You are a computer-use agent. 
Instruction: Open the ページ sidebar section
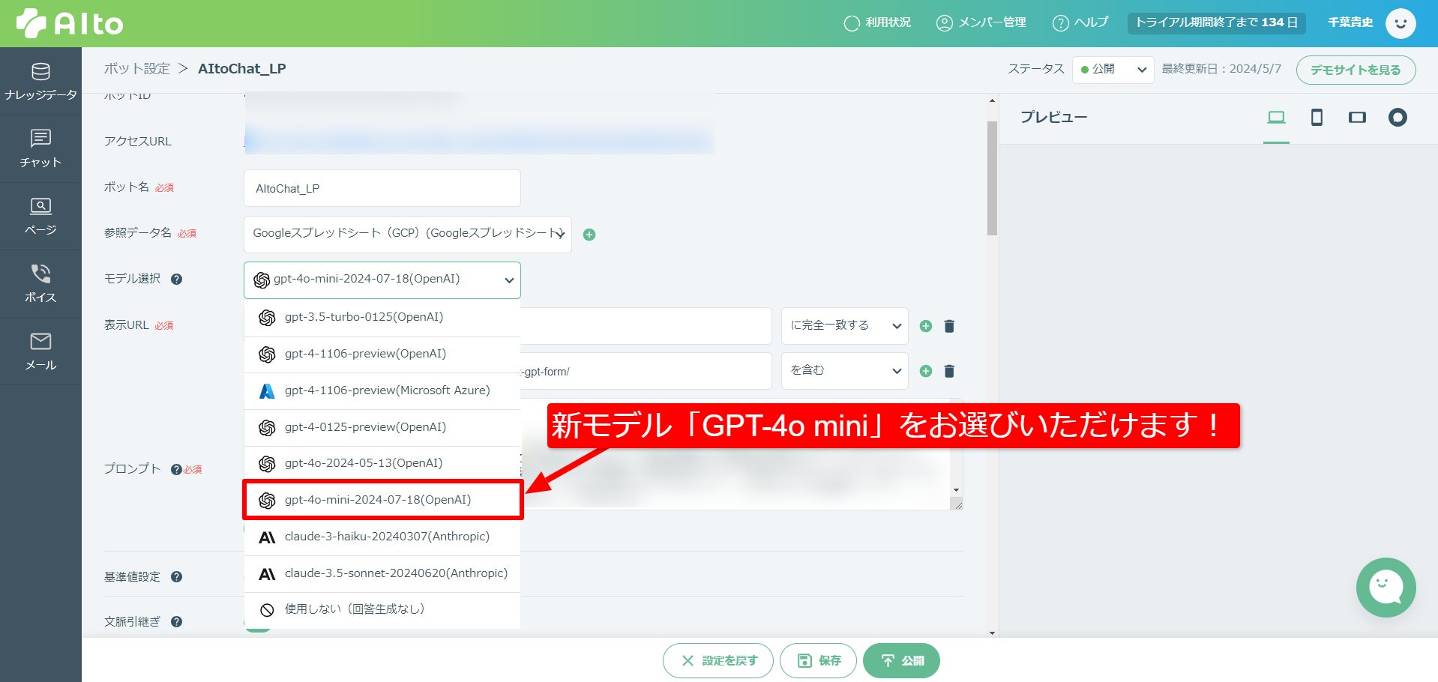40,216
